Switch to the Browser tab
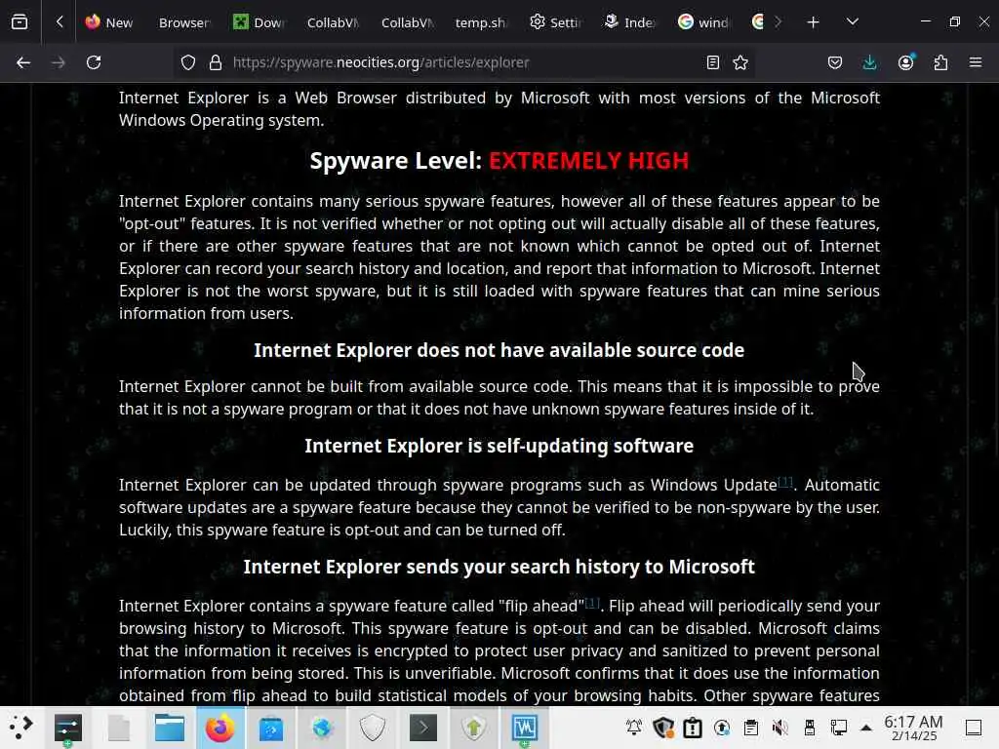 183,22
